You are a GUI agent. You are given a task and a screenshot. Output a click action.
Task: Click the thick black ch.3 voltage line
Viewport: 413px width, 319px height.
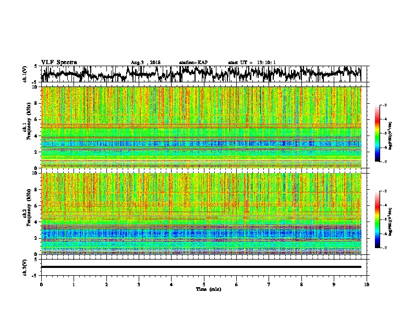(x=201, y=267)
